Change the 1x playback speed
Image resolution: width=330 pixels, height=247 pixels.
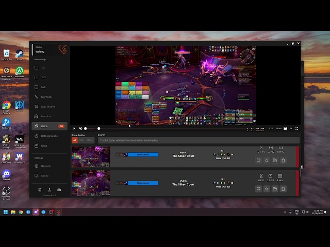coord(291,128)
